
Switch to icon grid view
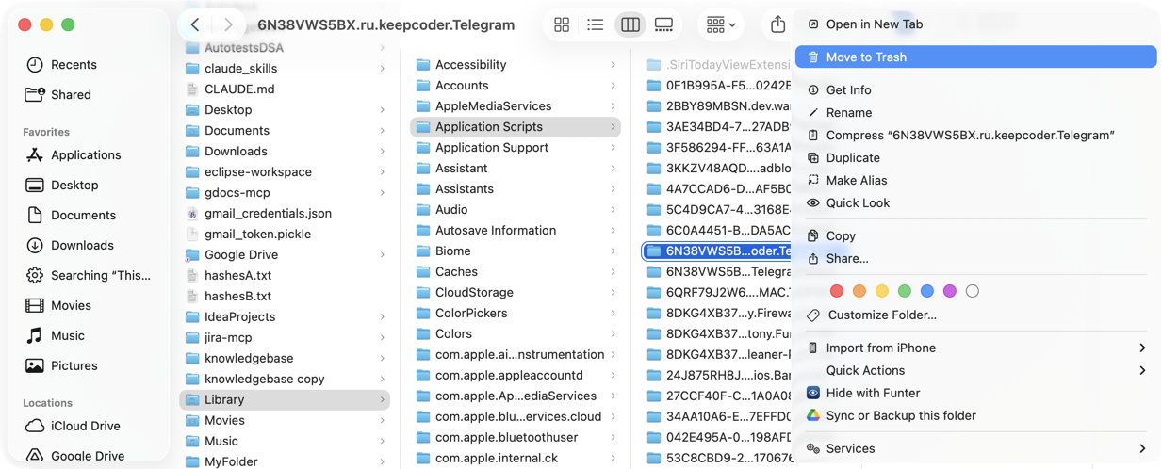click(562, 25)
